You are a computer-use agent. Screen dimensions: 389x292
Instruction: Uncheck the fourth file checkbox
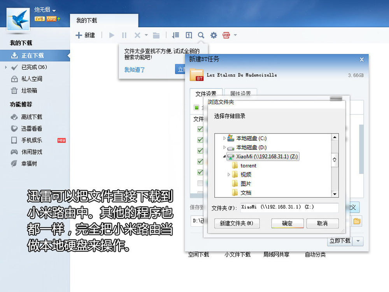(x=200, y=162)
